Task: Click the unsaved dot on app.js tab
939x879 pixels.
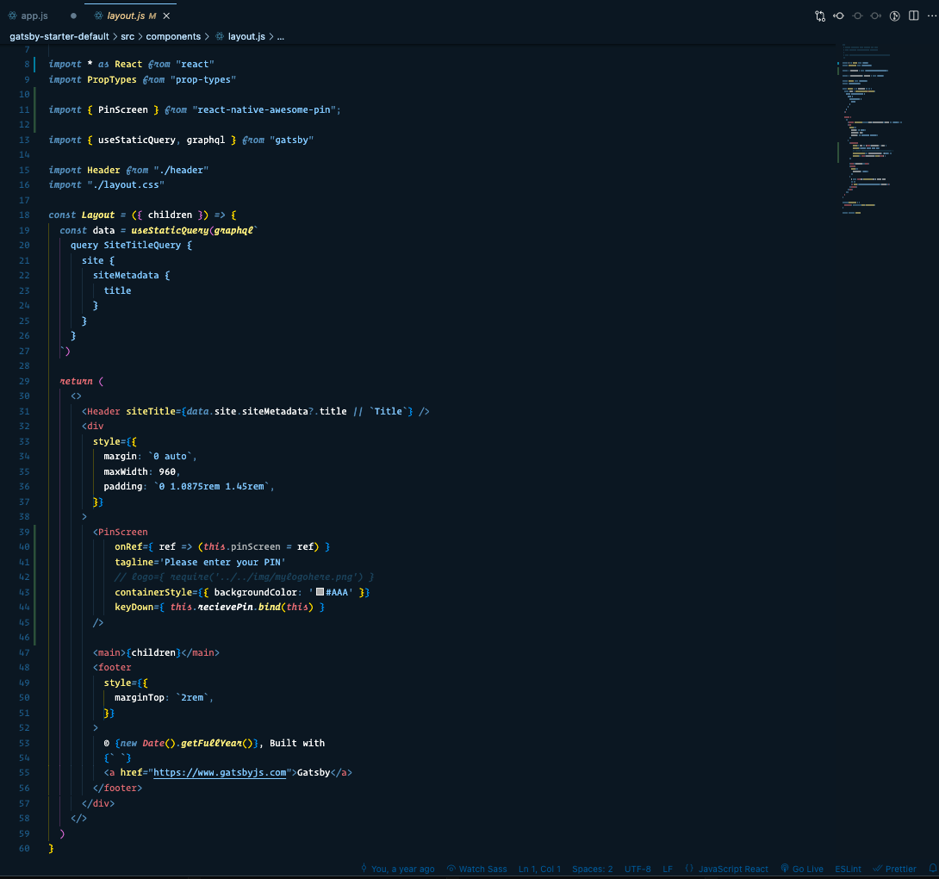Action: 74,16
